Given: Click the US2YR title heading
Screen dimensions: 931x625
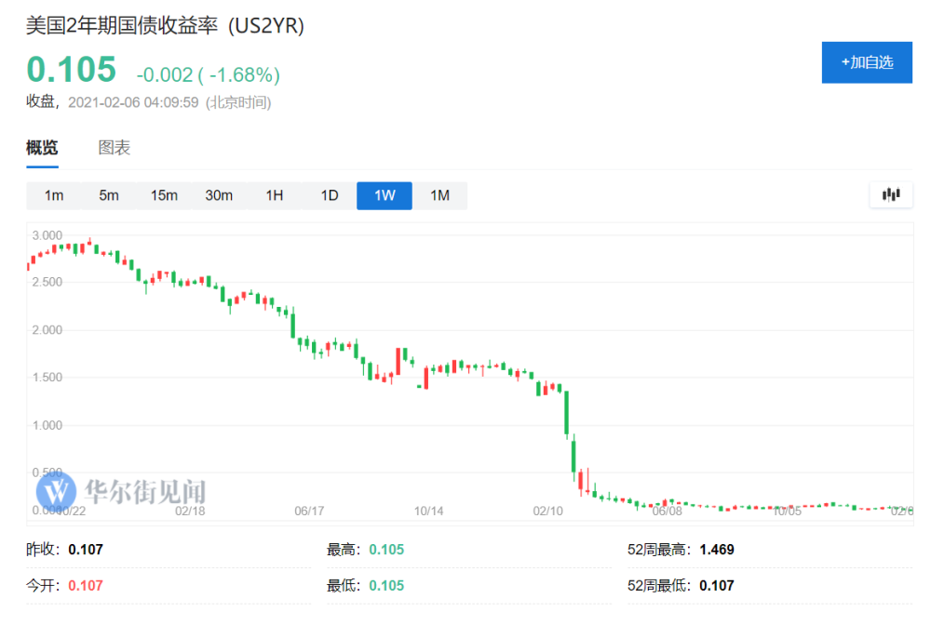Looking at the screenshot, I should 165,25.
